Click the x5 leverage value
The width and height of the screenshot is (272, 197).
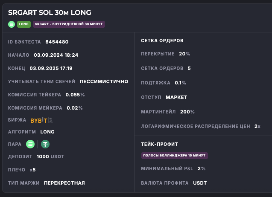click(33, 170)
